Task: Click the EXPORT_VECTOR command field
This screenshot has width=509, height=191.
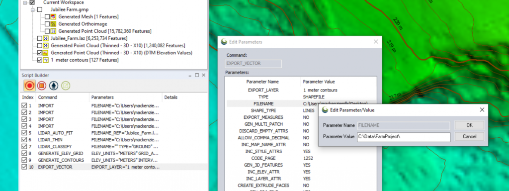Action: point(253,64)
